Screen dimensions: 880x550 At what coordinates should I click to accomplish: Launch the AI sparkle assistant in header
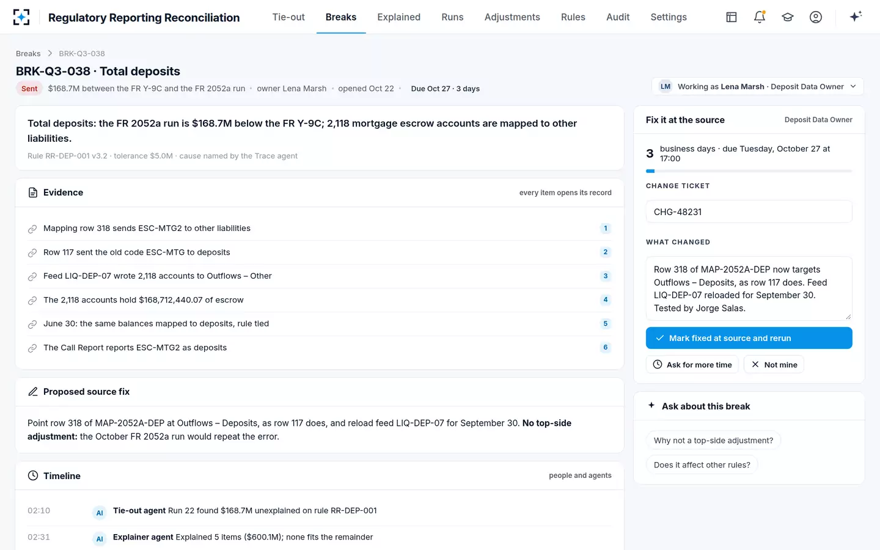[x=856, y=16]
